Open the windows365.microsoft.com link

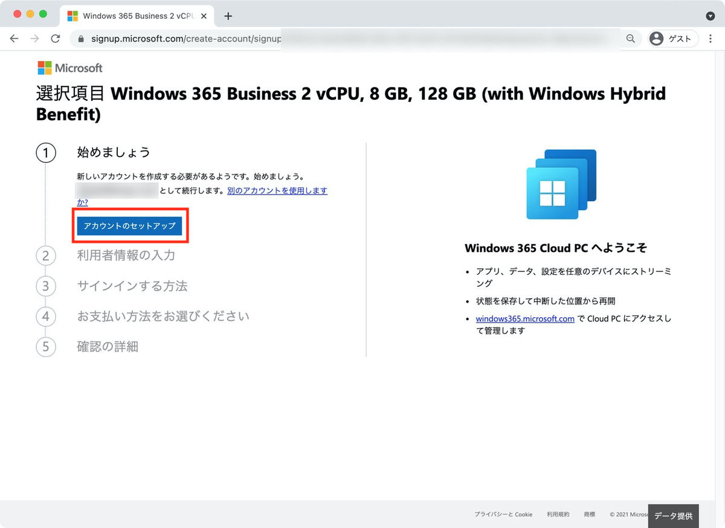tap(525, 318)
